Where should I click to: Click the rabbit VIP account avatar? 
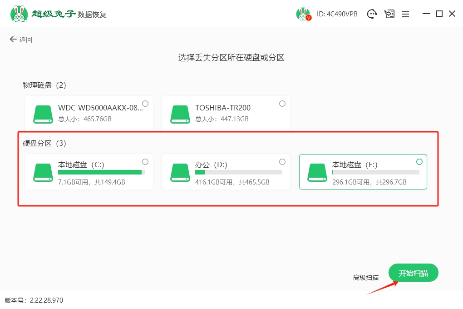303,14
